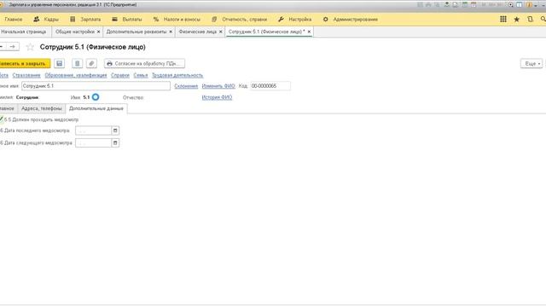Click Записать и закрыть button
Viewport: 546px width, 307px height.
pyautogui.click(x=25, y=63)
